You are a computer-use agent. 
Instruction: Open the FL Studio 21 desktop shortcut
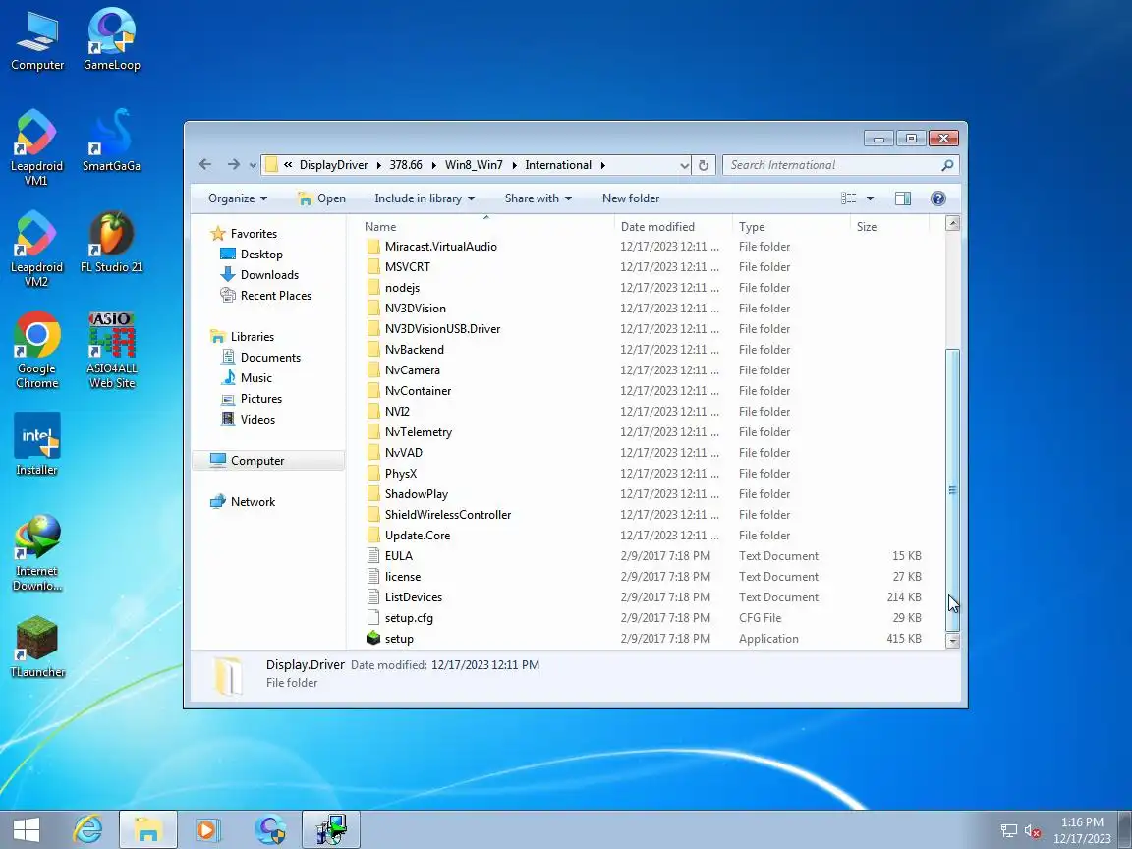111,243
